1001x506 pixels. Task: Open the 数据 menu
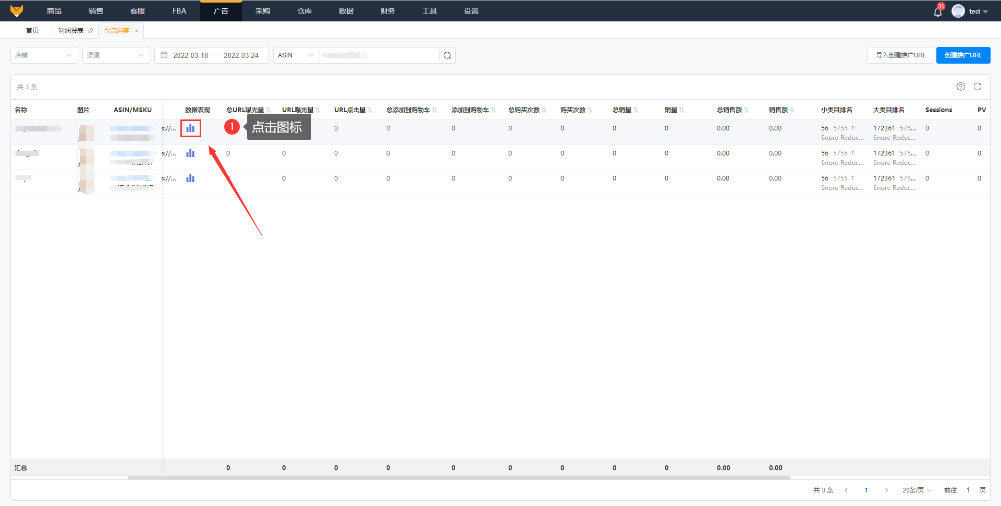coord(346,11)
